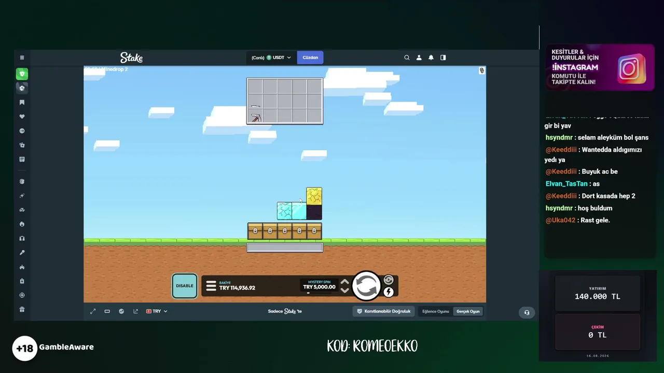The width and height of the screenshot is (664, 373).
Task: Click the green shield casino icon
Action: (22, 74)
